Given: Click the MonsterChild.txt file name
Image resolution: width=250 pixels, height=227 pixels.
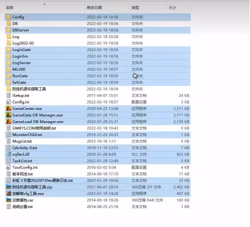Looking at the screenshot, I should [27, 135].
